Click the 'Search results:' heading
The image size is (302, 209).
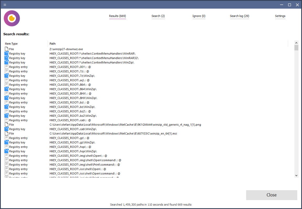[16, 34]
